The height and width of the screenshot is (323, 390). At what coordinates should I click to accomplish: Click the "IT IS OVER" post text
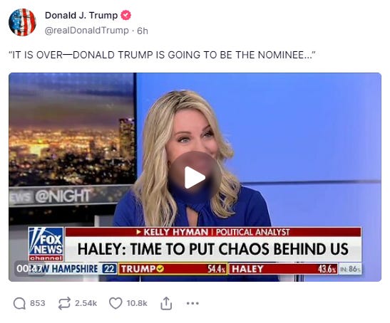click(x=162, y=55)
